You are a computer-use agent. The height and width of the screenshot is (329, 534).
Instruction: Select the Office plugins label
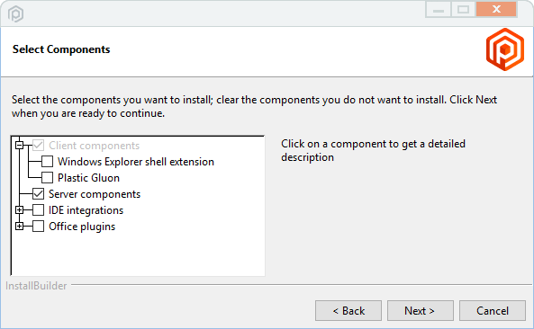pyautogui.click(x=82, y=227)
